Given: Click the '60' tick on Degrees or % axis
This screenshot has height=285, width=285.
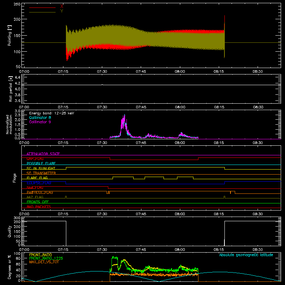Looking at the screenshot, I should [x=19, y=264].
